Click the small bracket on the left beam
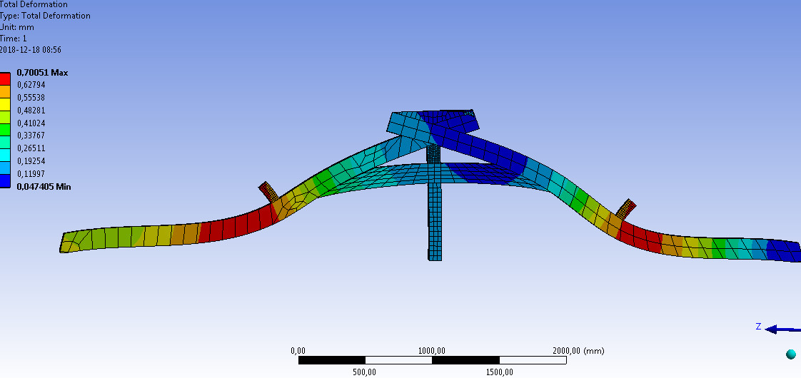801x378 pixels. [x=266, y=192]
